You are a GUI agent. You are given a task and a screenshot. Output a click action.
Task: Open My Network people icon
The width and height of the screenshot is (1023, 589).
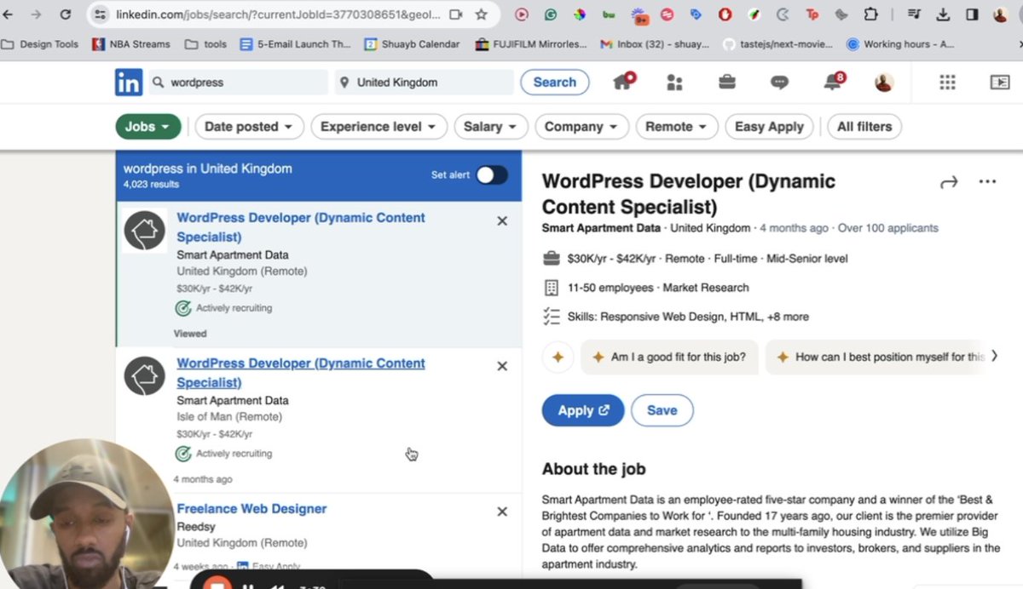[674, 83]
